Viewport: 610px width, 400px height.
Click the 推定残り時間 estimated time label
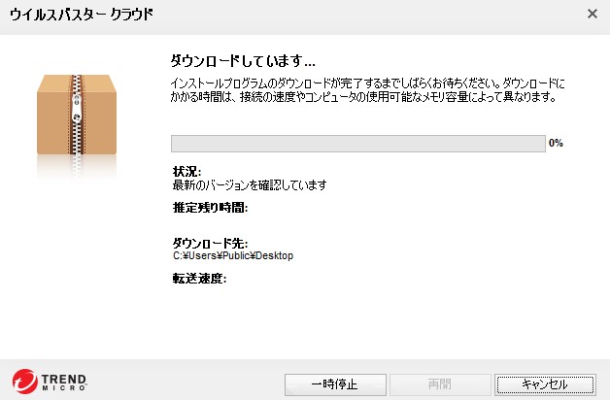(x=210, y=208)
